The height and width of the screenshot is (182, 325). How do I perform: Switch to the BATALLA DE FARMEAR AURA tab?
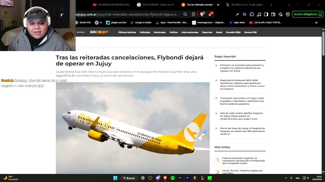click(x=111, y=5)
